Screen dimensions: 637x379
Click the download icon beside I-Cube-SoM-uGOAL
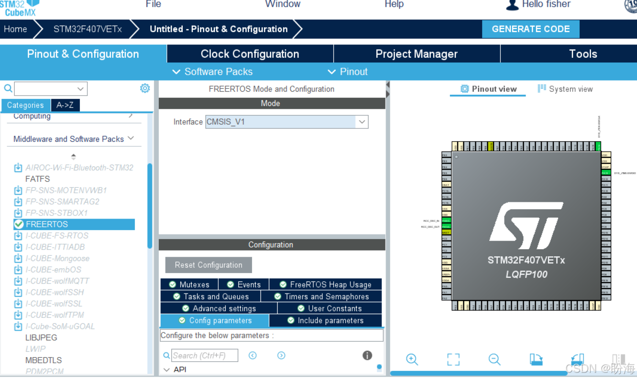[x=18, y=326]
